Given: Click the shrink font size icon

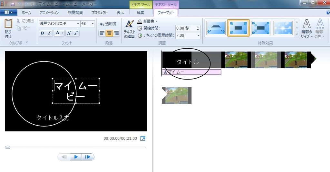Looking at the screenshot, I should coord(76,33).
